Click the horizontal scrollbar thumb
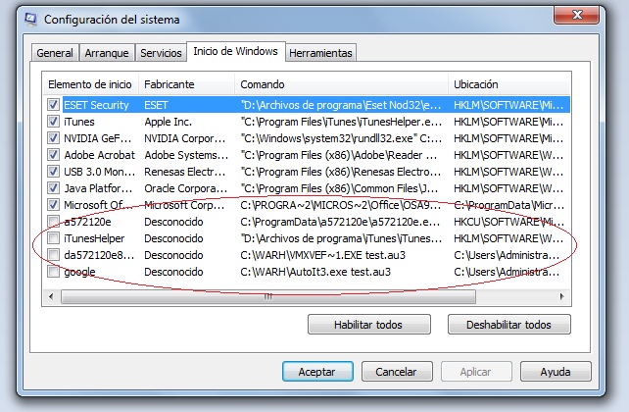Image resolution: width=629 pixels, height=412 pixels. (268, 297)
